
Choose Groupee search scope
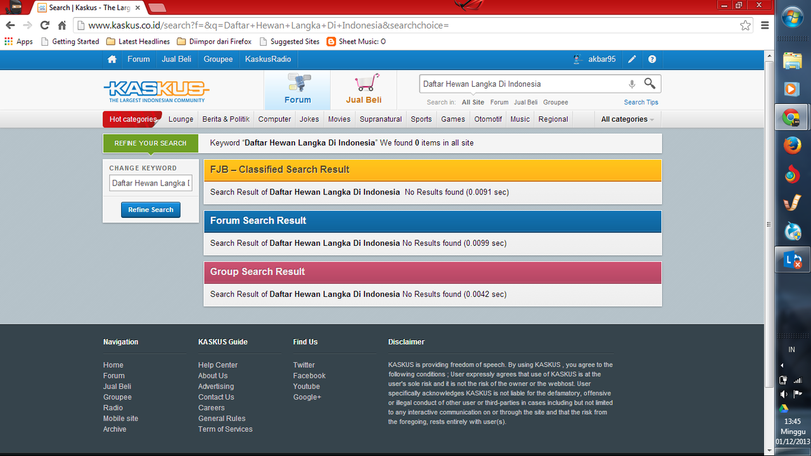(556, 103)
